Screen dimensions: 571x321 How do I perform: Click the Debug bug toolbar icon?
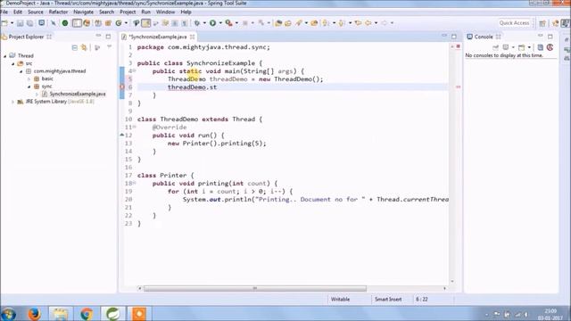pos(197,23)
